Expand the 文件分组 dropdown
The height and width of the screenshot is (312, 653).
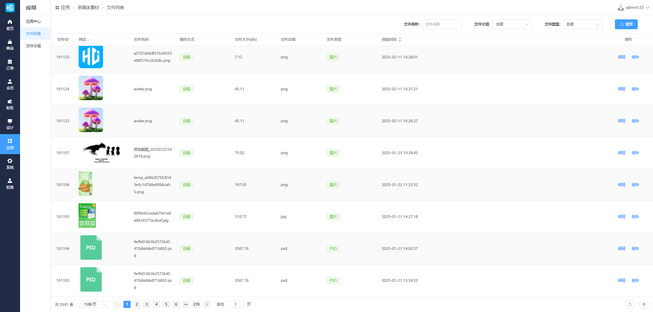tap(512, 24)
